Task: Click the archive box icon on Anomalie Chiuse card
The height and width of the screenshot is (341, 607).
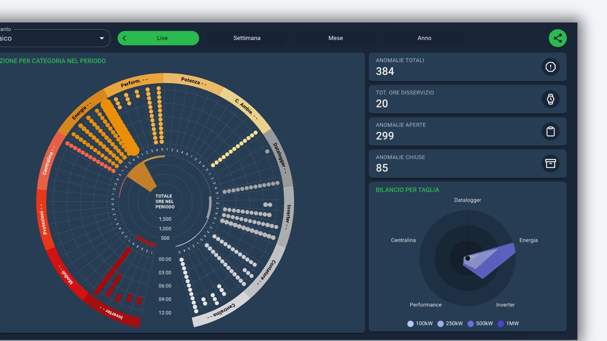Action: (550, 164)
